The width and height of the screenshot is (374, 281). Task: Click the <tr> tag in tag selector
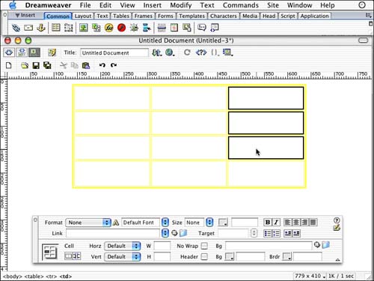coord(52,277)
